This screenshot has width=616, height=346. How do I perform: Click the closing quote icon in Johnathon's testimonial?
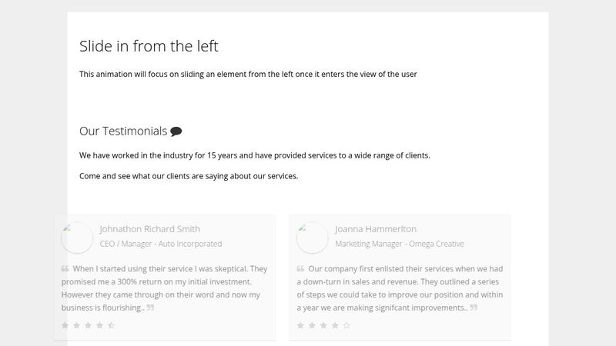coord(150,308)
